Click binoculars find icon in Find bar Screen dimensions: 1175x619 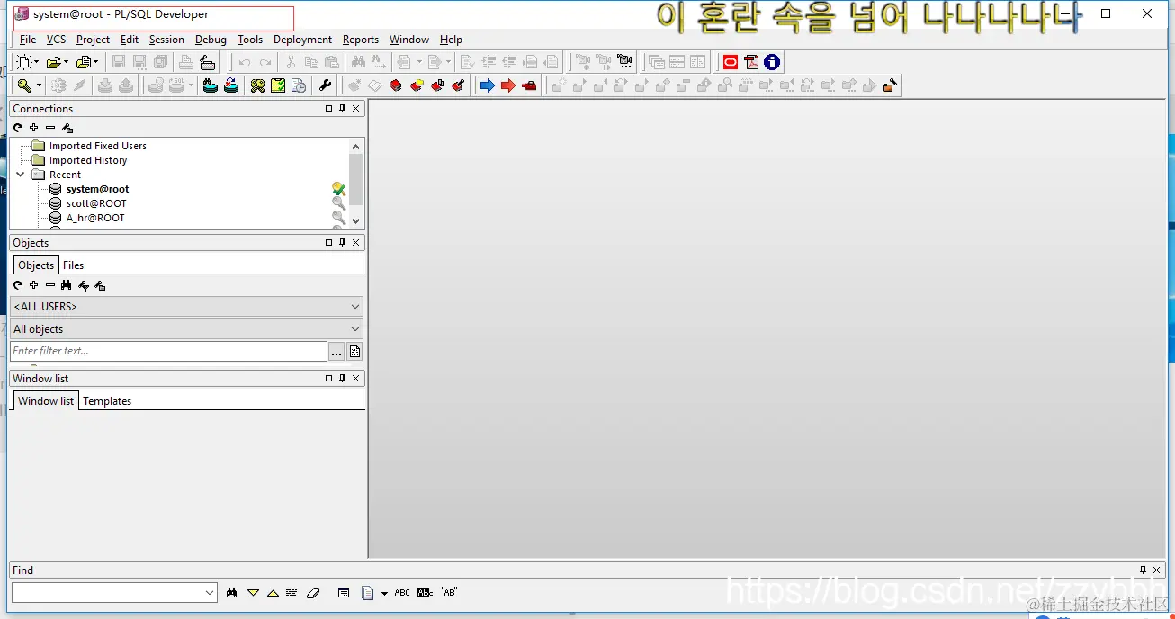pyautogui.click(x=231, y=593)
